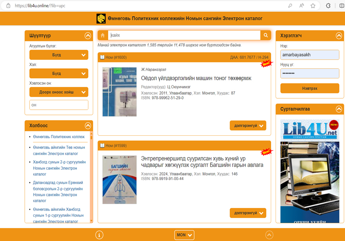The image size is (345, 241).
Task: Click the publication year он input field
Action: coord(59,105)
